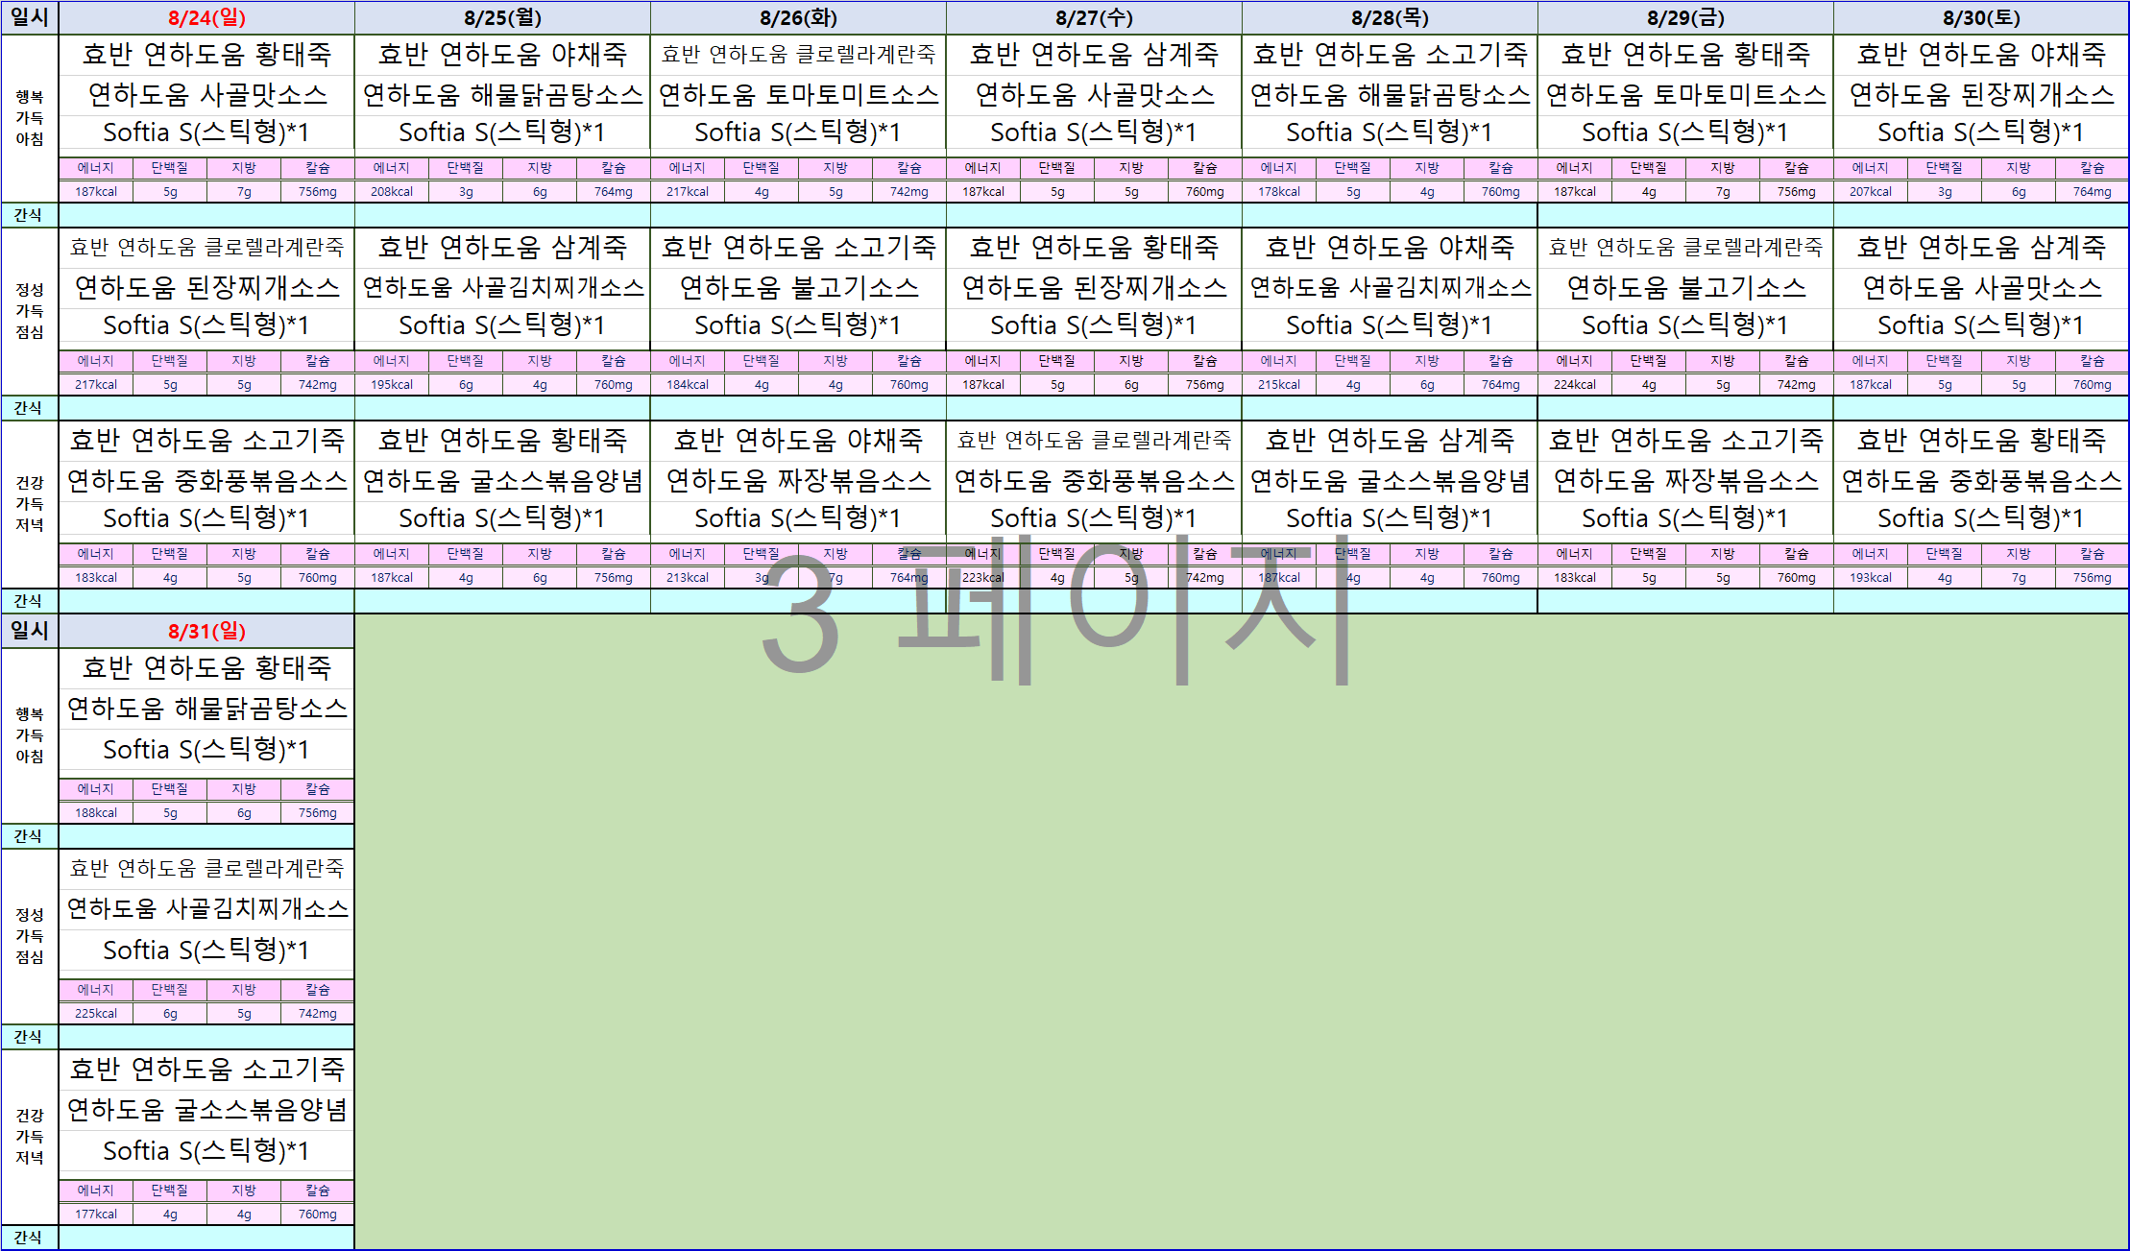
Task: Select 8/26 dinner '연하도움 짜장볶음소스' cell
Action: tap(798, 480)
